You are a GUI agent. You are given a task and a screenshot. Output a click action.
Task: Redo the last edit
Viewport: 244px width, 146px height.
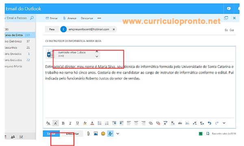point(217,123)
